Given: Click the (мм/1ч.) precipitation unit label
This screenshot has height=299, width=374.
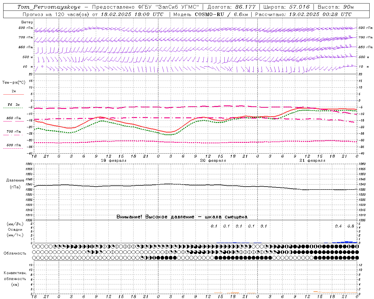Looking at the screenshot, I should point(15,235).
